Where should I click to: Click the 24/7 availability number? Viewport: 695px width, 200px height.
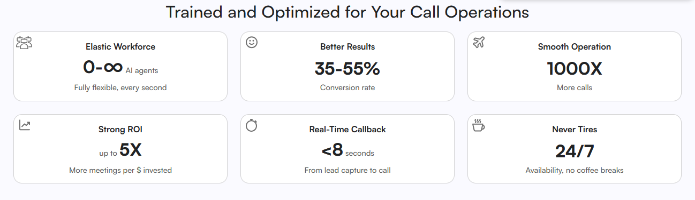tap(575, 151)
